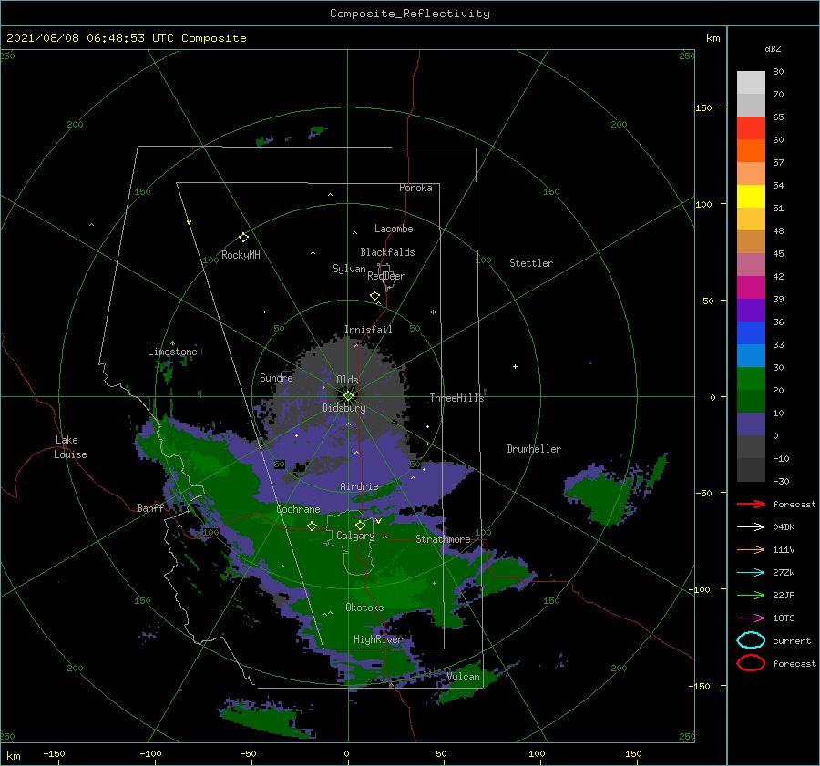Click the yellow diamond marker above Calgary
820x766 pixels.
(360, 525)
